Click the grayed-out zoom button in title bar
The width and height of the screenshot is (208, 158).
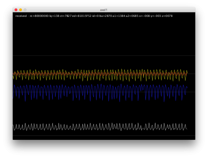point(25,10)
